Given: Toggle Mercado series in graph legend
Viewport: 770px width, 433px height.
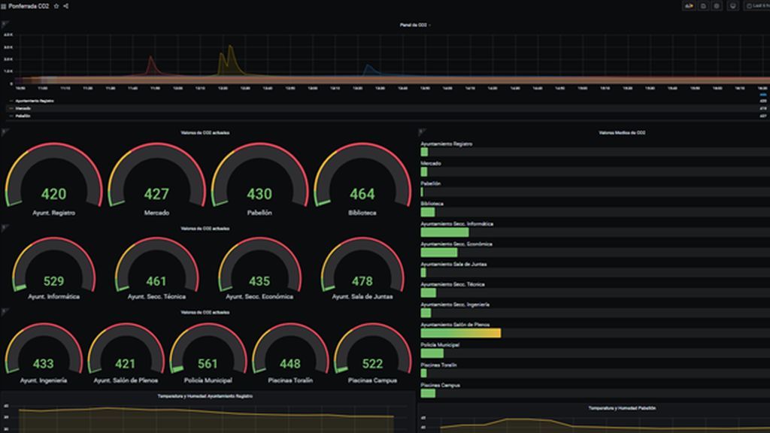Looking at the screenshot, I should [23, 108].
